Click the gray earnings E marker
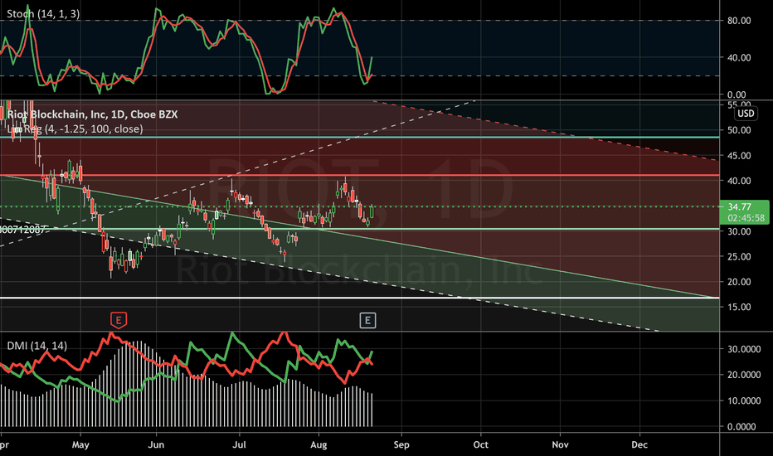This screenshot has height=456, width=773. click(x=367, y=320)
